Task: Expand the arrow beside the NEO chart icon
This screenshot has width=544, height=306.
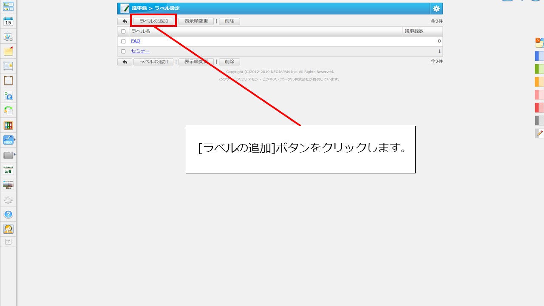Action: [15, 139]
